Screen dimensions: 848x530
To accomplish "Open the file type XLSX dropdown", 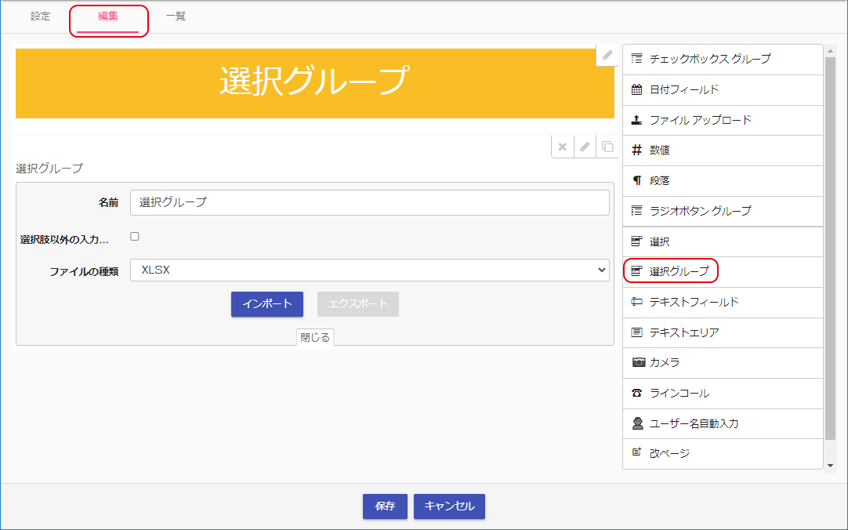I will coord(369,270).
